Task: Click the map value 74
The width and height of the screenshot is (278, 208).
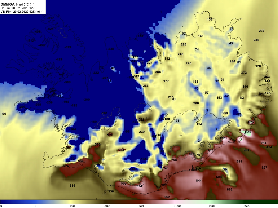Action: [x=197, y=50]
